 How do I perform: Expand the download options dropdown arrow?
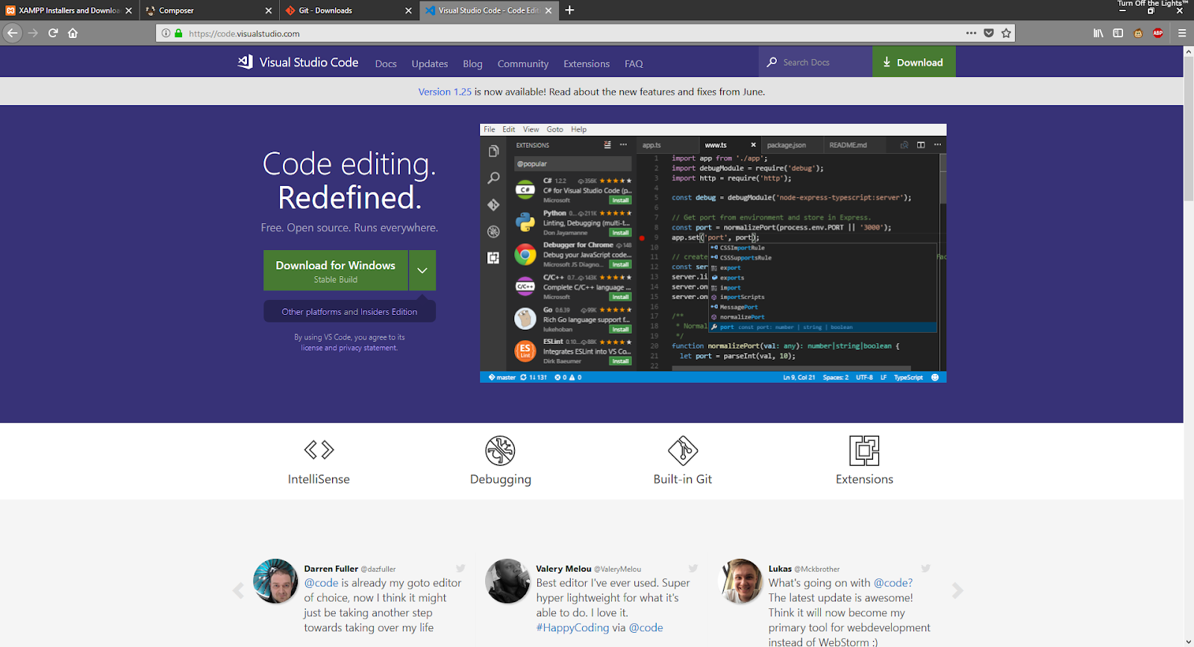[422, 270]
